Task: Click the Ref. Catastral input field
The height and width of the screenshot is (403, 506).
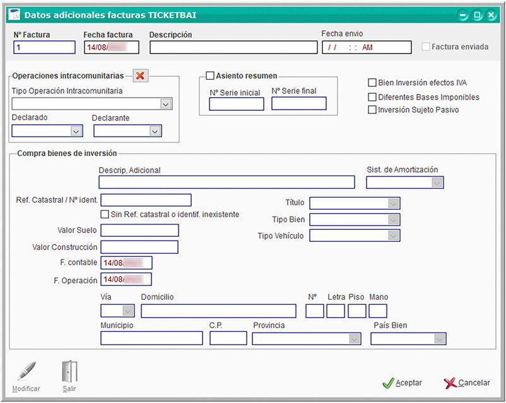Action: [146, 200]
